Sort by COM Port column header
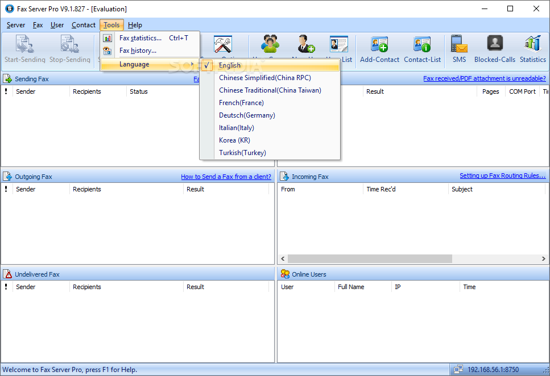 click(x=522, y=91)
